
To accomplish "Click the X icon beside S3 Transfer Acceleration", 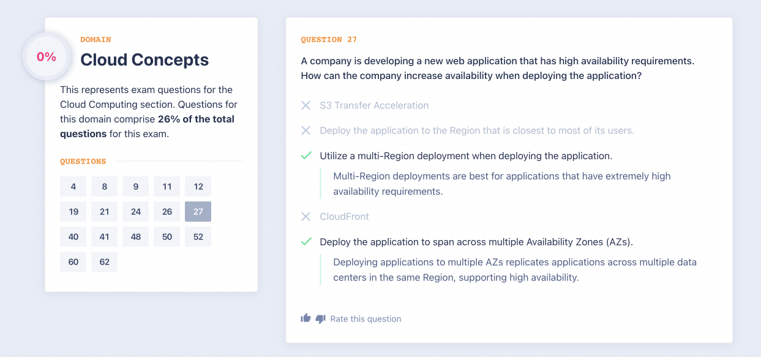I will (x=306, y=105).
